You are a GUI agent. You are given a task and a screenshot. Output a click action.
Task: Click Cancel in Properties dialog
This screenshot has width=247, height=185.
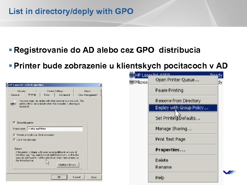(77, 177)
